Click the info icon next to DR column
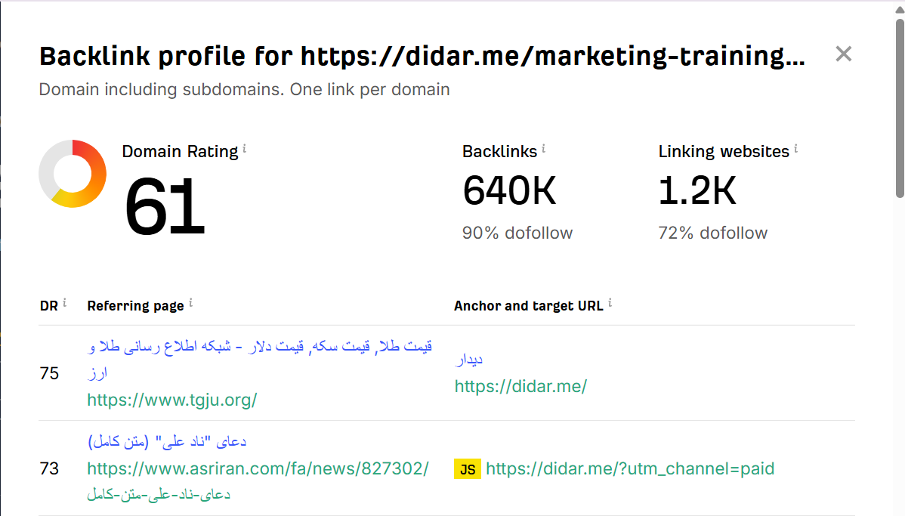Image resolution: width=905 pixels, height=516 pixels. [x=64, y=301]
